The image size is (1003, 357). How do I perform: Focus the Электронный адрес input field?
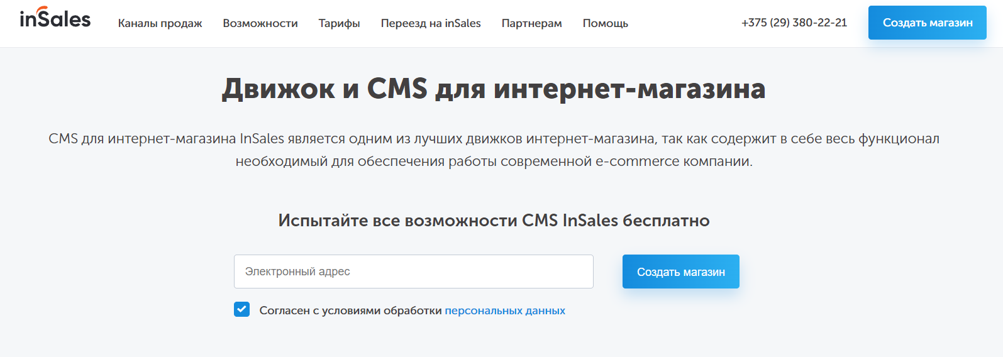point(414,272)
